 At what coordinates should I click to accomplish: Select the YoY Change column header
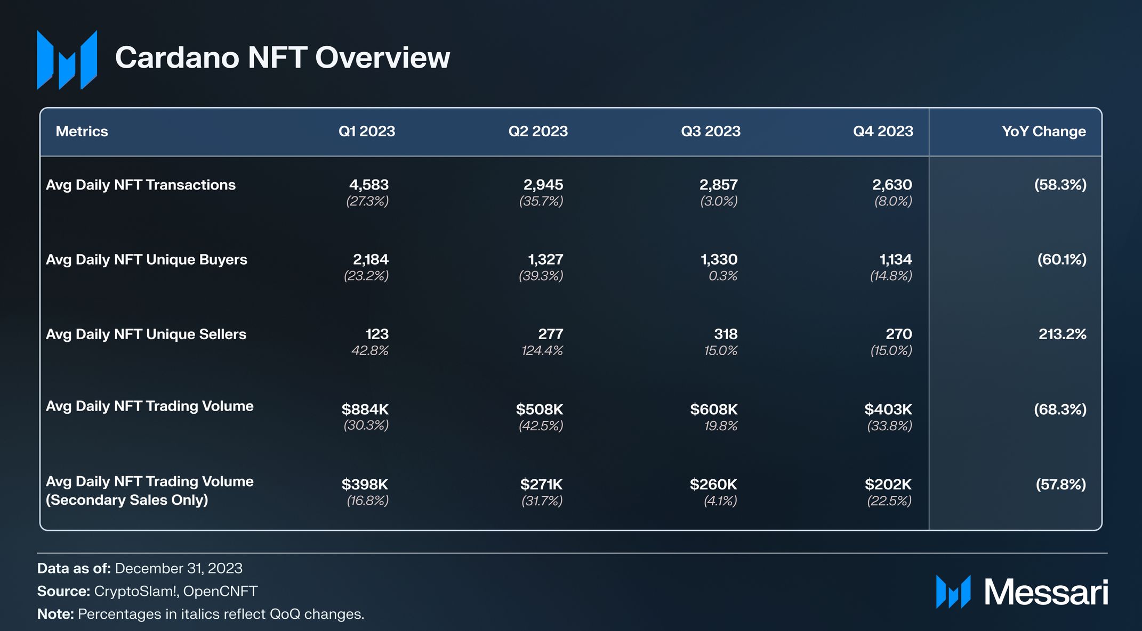pos(1043,131)
